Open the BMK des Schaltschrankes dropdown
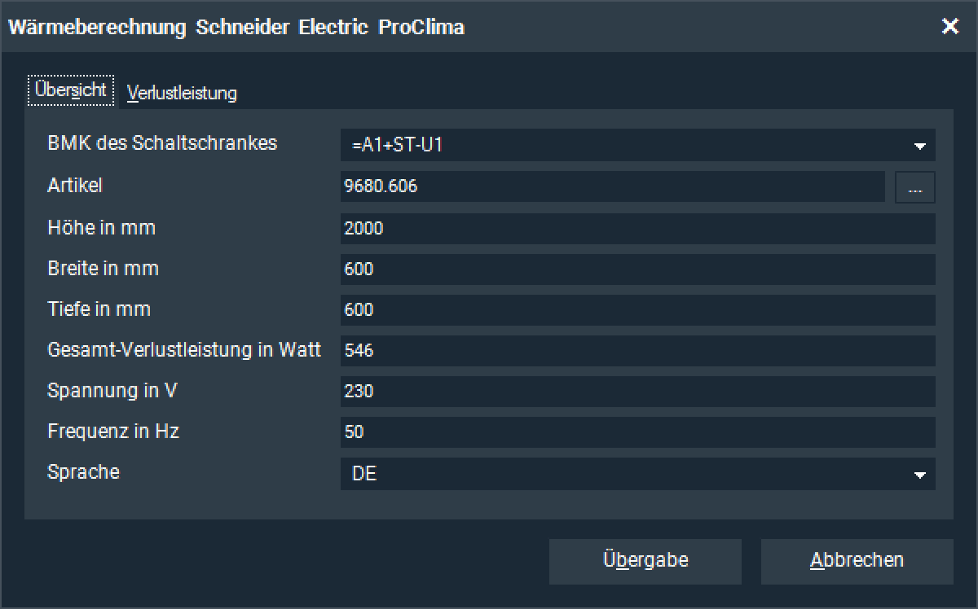This screenshot has height=609, width=978. (919, 147)
